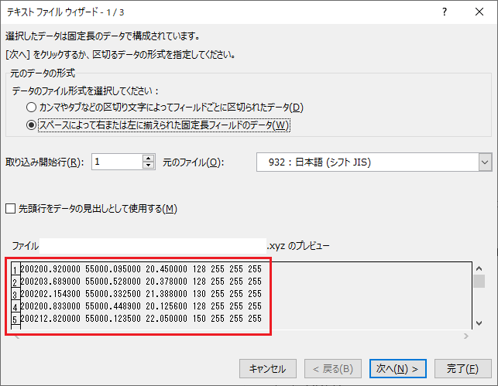This screenshot has height=386, width=498.
Task: Enable using first row as data headers
Action: click(x=11, y=209)
